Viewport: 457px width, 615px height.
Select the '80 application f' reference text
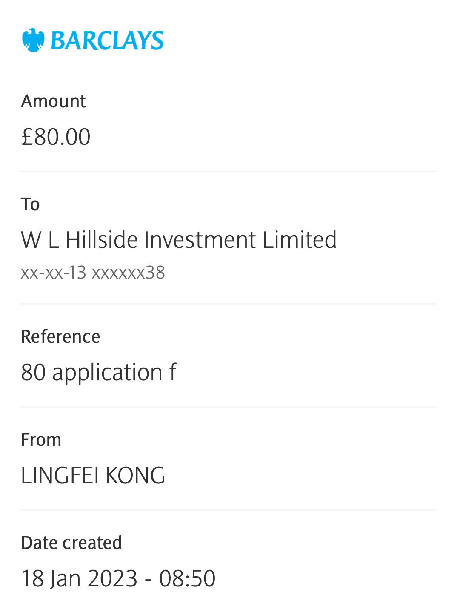click(x=99, y=373)
